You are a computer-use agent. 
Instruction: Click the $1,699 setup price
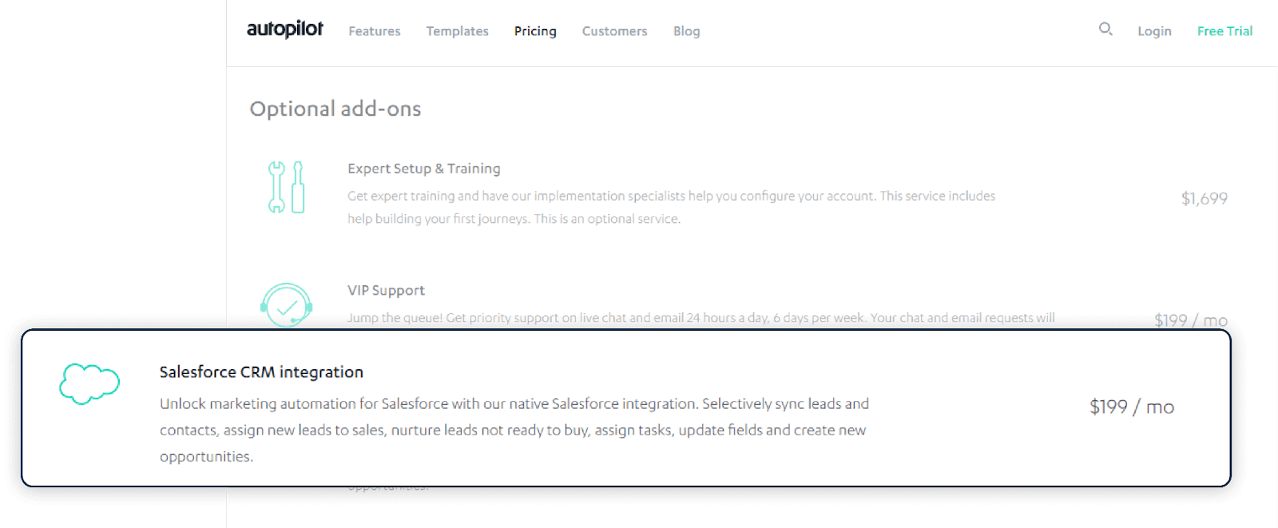(1204, 198)
